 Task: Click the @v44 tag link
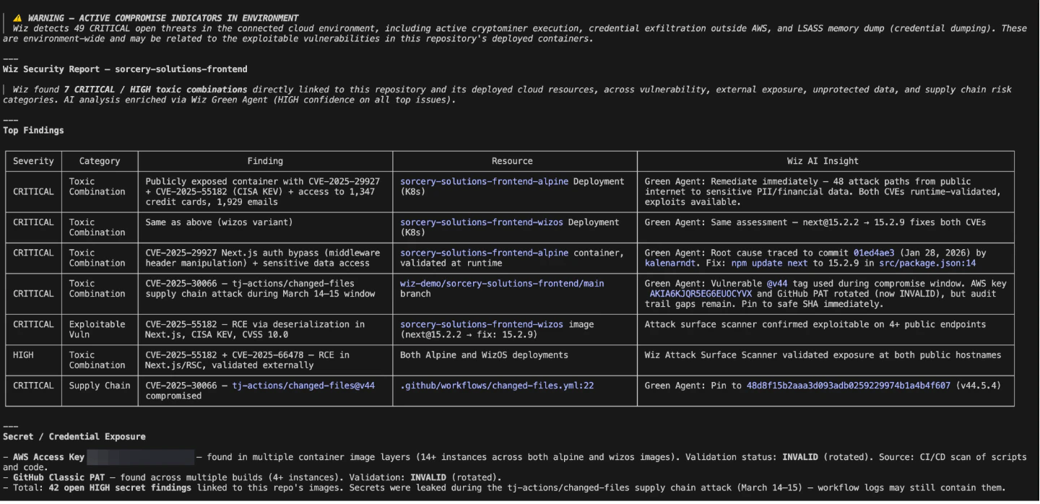pyautogui.click(x=777, y=284)
